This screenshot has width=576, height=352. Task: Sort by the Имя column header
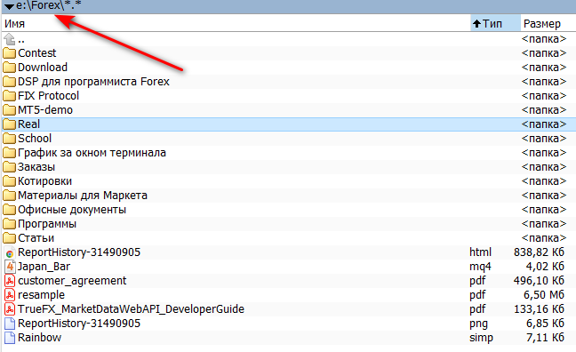(x=236, y=23)
